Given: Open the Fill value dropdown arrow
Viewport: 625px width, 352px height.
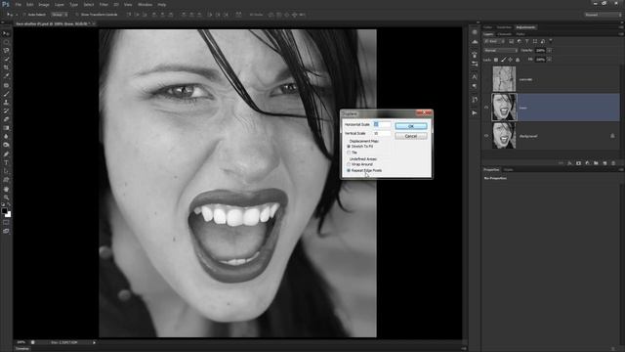Looking at the screenshot, I should click(549, 60).
